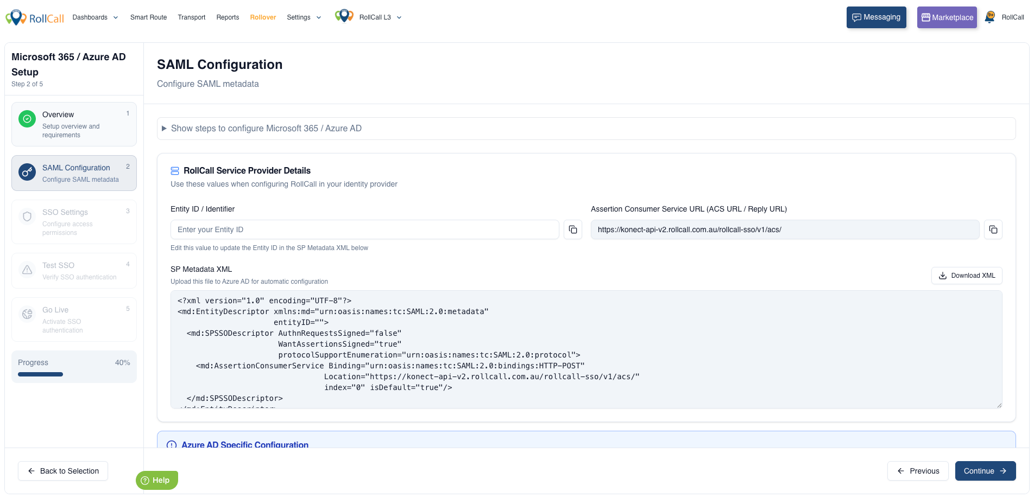Open the Settings dropdown menu
This screenshot has width=1034, height=498.
point(304,17)
